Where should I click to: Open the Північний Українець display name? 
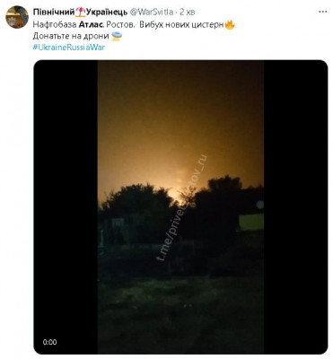point(80,12)
